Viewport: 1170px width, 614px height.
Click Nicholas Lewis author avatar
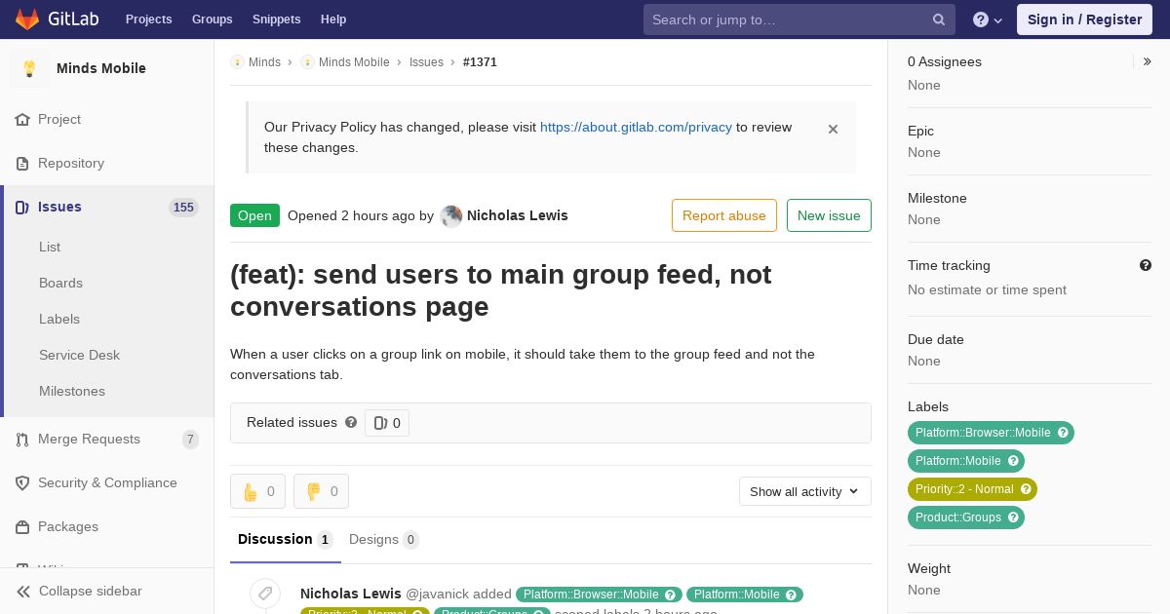(x=451, y=216)
